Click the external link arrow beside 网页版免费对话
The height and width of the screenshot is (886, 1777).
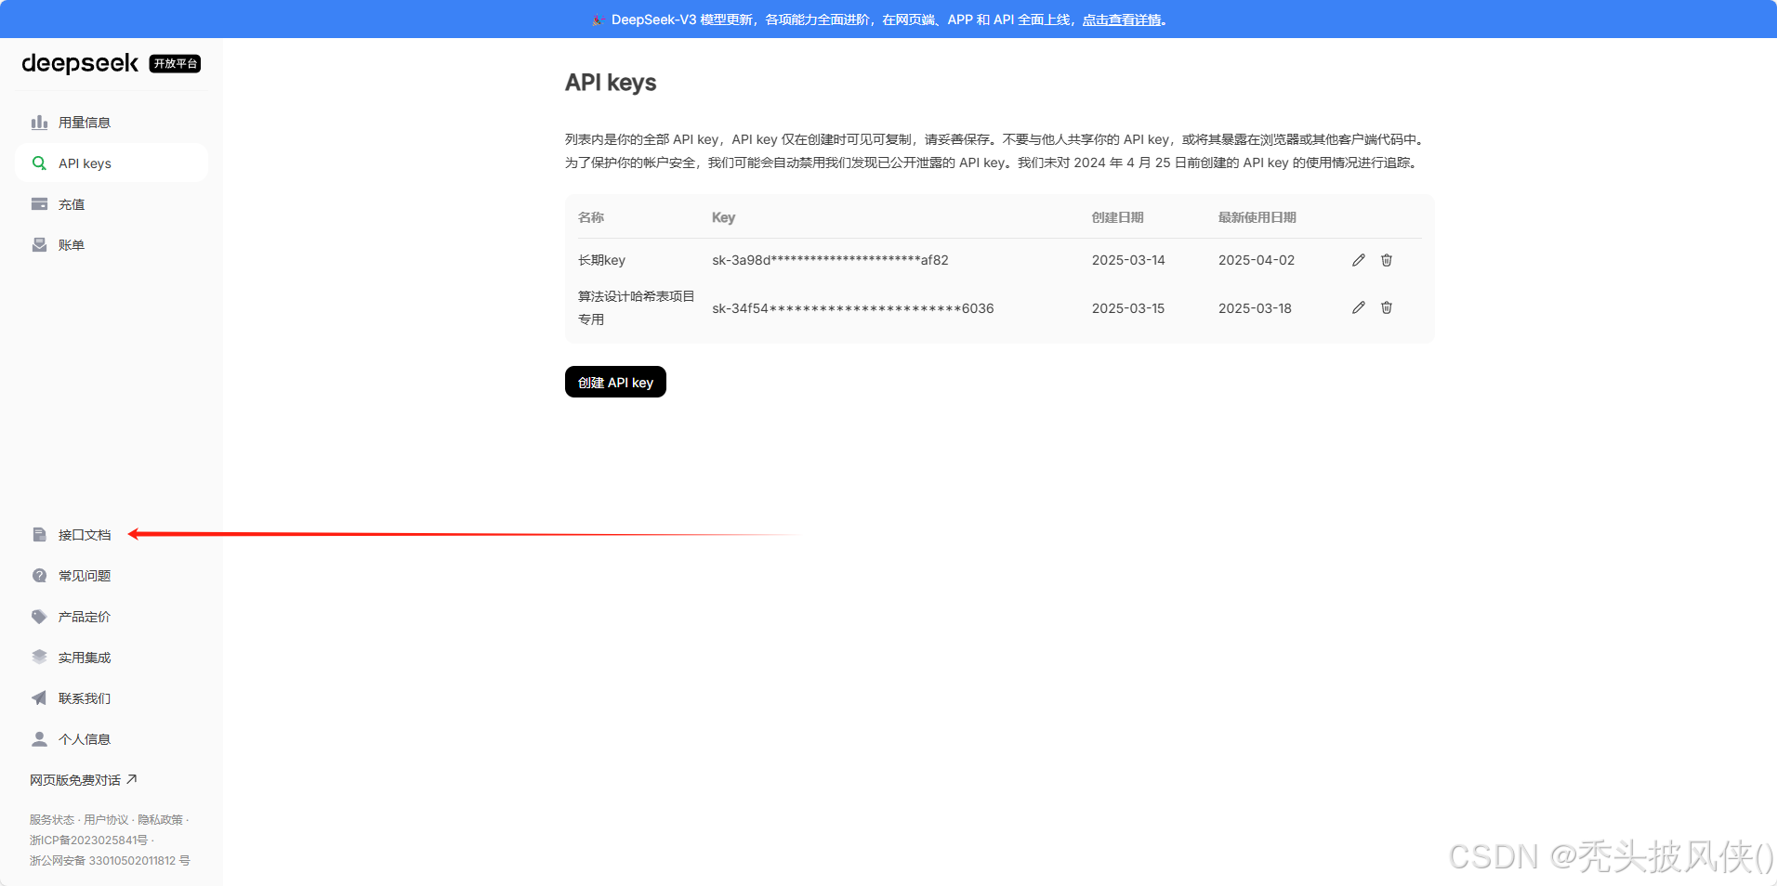[x=132, y=779]
